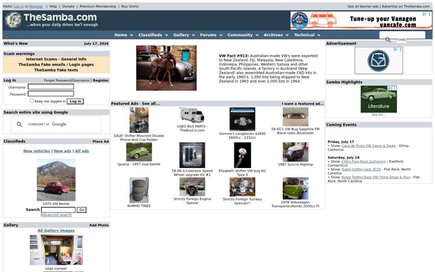Open See all banner ads link
The image size is (435, 272).
tap(363, 7)
